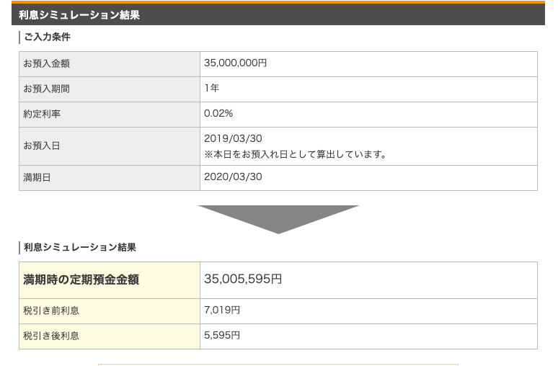Click the 35,000,000円 deposit amount value
Screen dimensions: 558x366
pyautogui.click(x=235, y=63)
